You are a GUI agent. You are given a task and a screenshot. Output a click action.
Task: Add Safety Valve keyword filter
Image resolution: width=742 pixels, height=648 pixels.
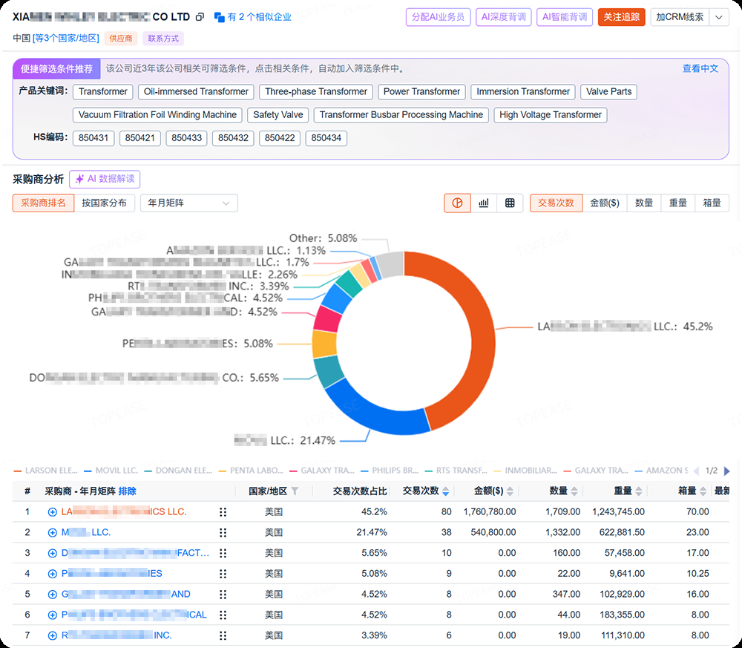[278, 115]
